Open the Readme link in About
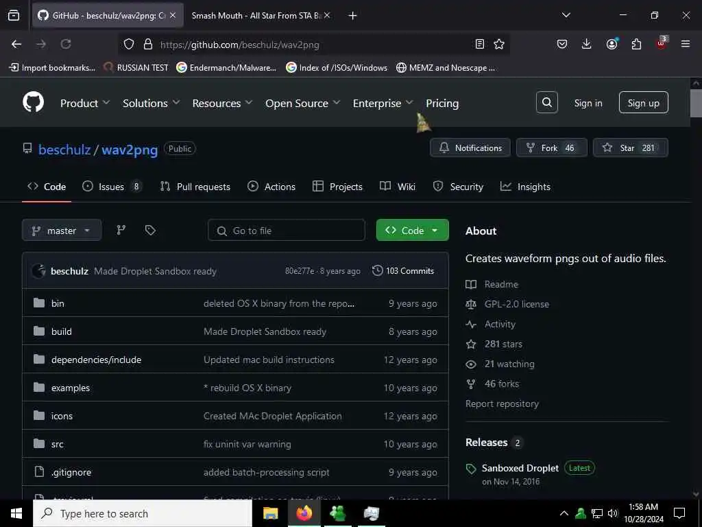 pos(501,284)
